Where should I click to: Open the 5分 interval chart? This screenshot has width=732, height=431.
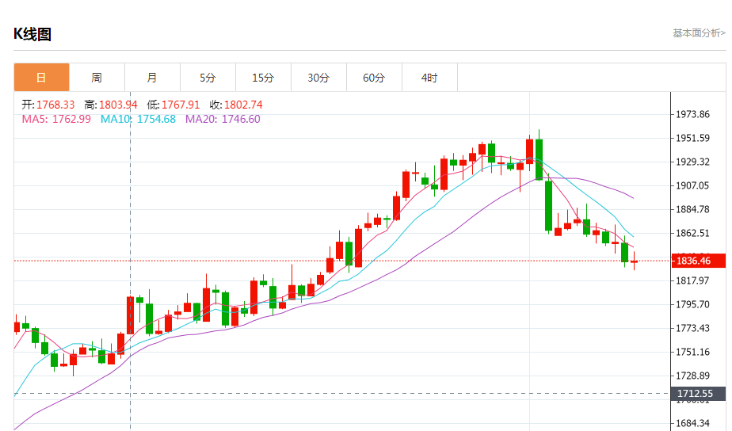(208, 78)
